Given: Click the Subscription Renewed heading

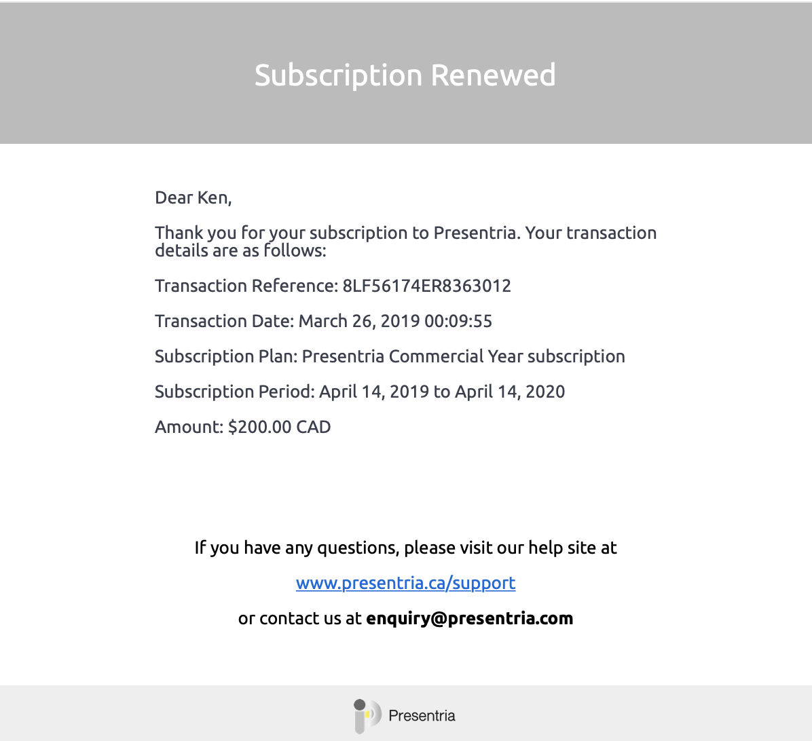Looking at the screenshot, I should pyautogui.click(x=405, y=75).
